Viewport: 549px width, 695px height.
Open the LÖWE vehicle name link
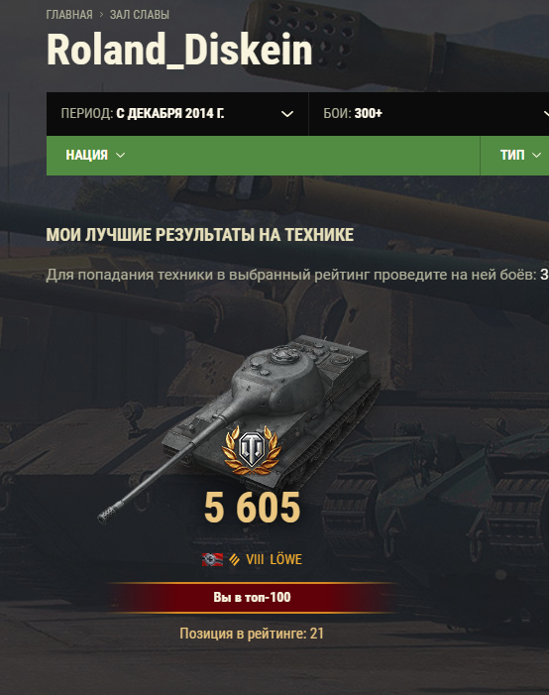285,559
